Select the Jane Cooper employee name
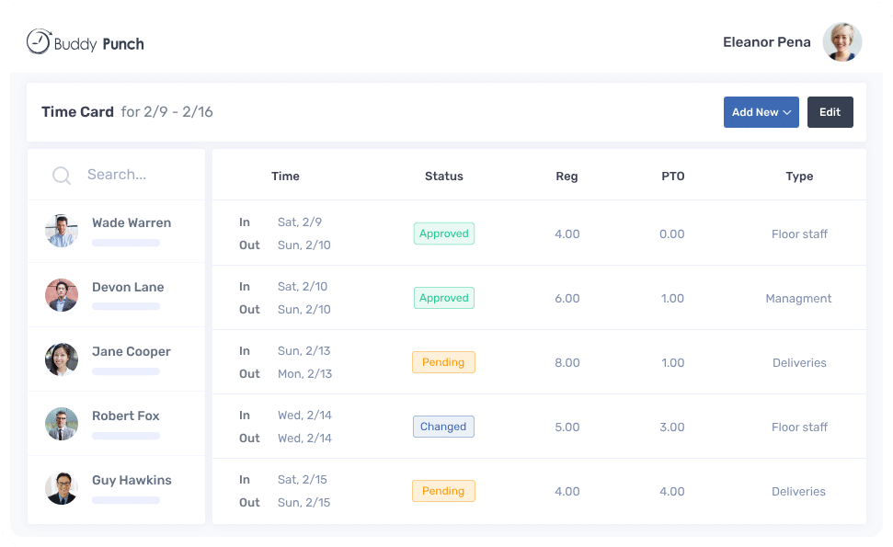The height and width of the screenshot is (547, 893). tap(132, 351)
